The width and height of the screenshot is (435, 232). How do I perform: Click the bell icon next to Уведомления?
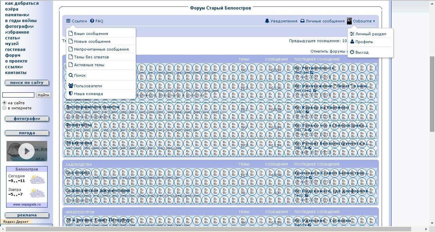pos(267,21)
